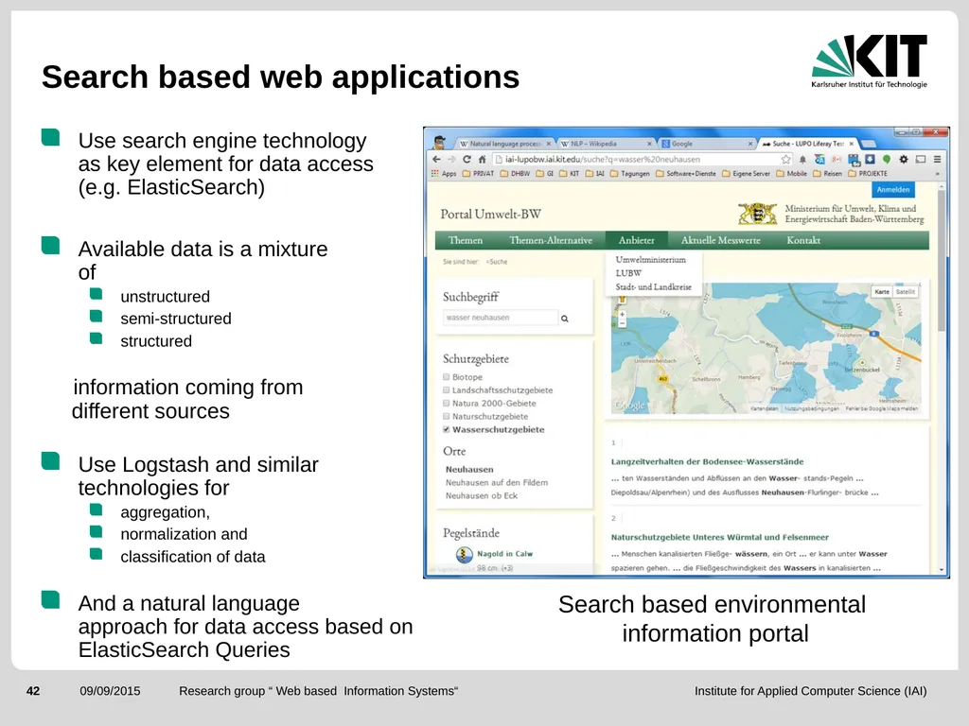This screenshot has width=969, height=726.
Task: Zoom out the map with minus
Action: point(623,323)
